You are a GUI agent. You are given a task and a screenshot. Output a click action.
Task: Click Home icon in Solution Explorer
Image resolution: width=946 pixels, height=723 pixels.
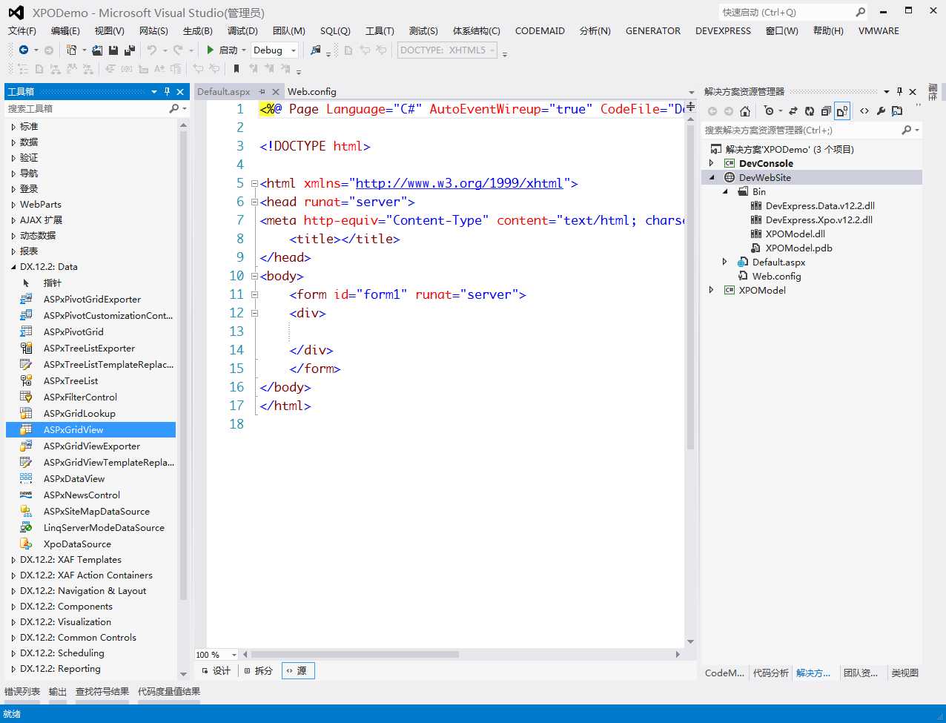pos(745,111)
